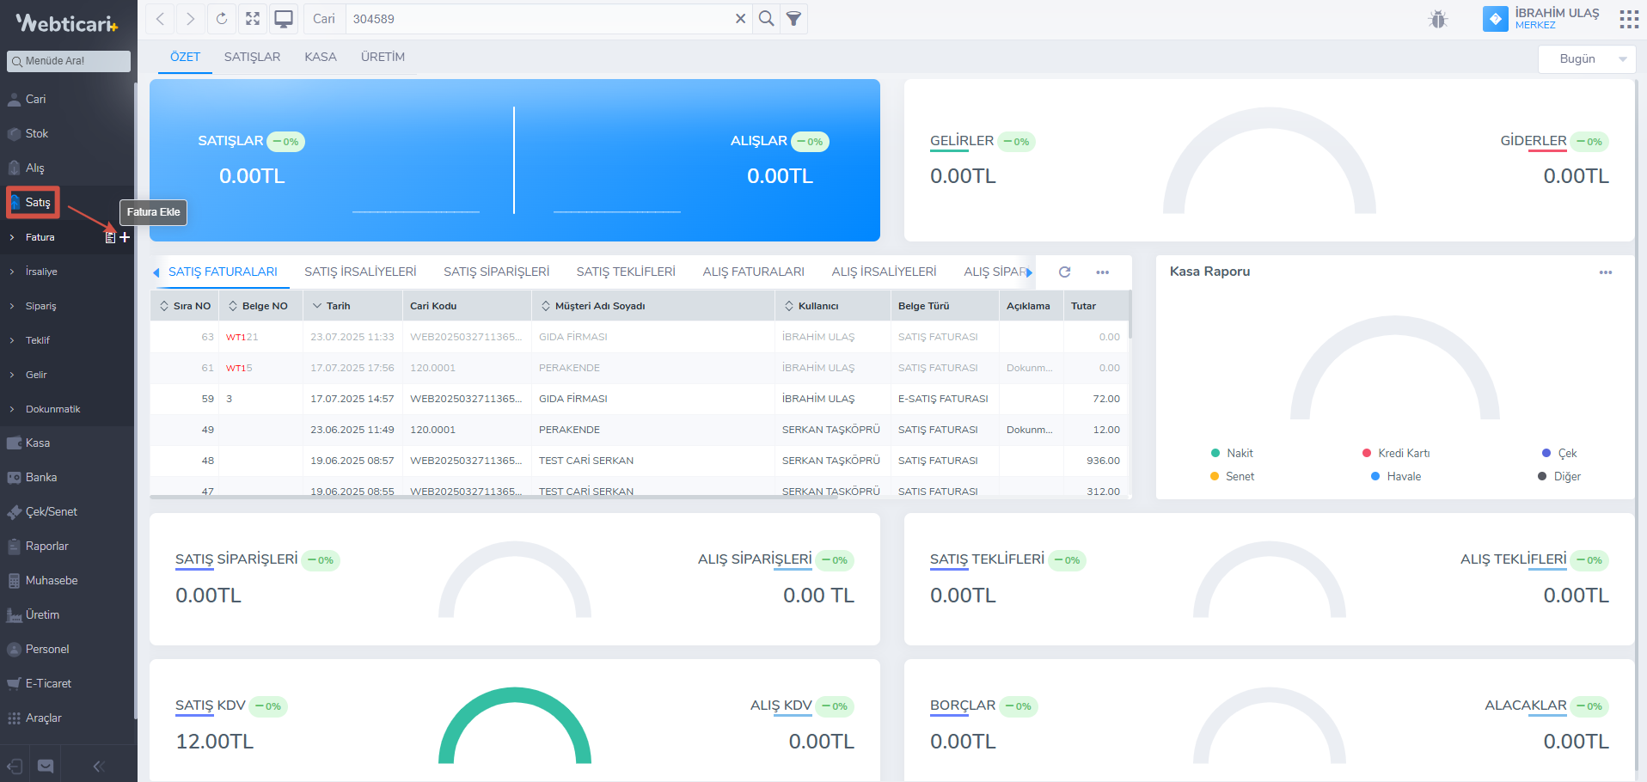Open the SATIŞ TEKLİFLERİ tab
Image resolution: width=1647 pixels, height=782 pixels.
pyautogui.click(x=625, y=272)
